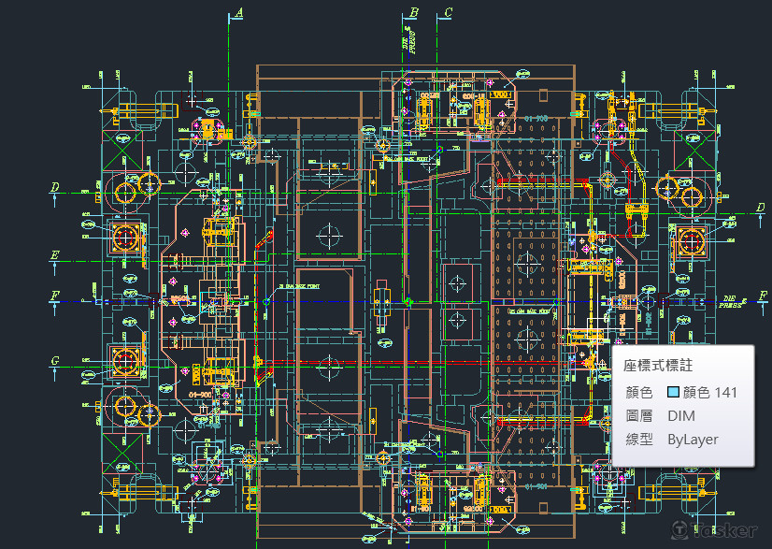The image size is (772, 549).
Task: Click the green center origin point on F axis
Action: click(x=408, y=301)
